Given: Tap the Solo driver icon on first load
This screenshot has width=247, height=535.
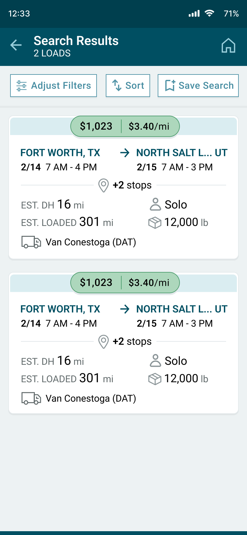Looking at the screenshot, I should pos(155,205).
